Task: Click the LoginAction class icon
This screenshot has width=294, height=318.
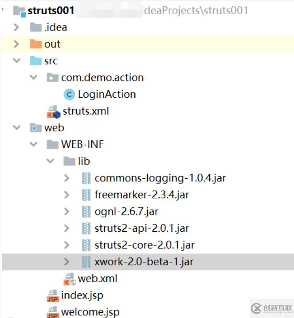Action: (x=69, y=95)
